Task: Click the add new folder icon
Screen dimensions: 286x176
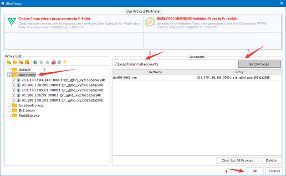Action: [x=9, y=62]
